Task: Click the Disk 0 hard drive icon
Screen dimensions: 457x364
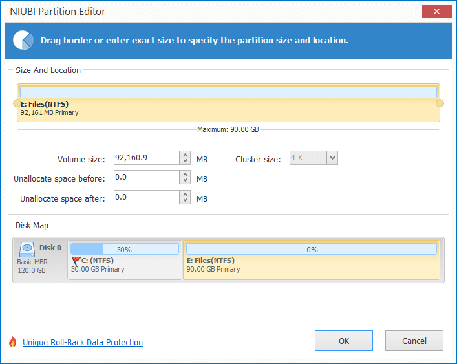Action: click(x=27, y=250)
